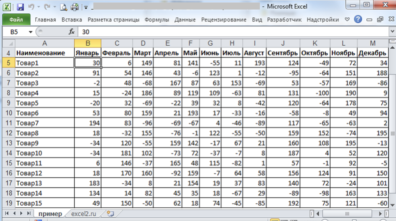The width and height of the screenshot is (396, 221).
Task: Open the Undo history dropdown arrow
Action: 38,7
